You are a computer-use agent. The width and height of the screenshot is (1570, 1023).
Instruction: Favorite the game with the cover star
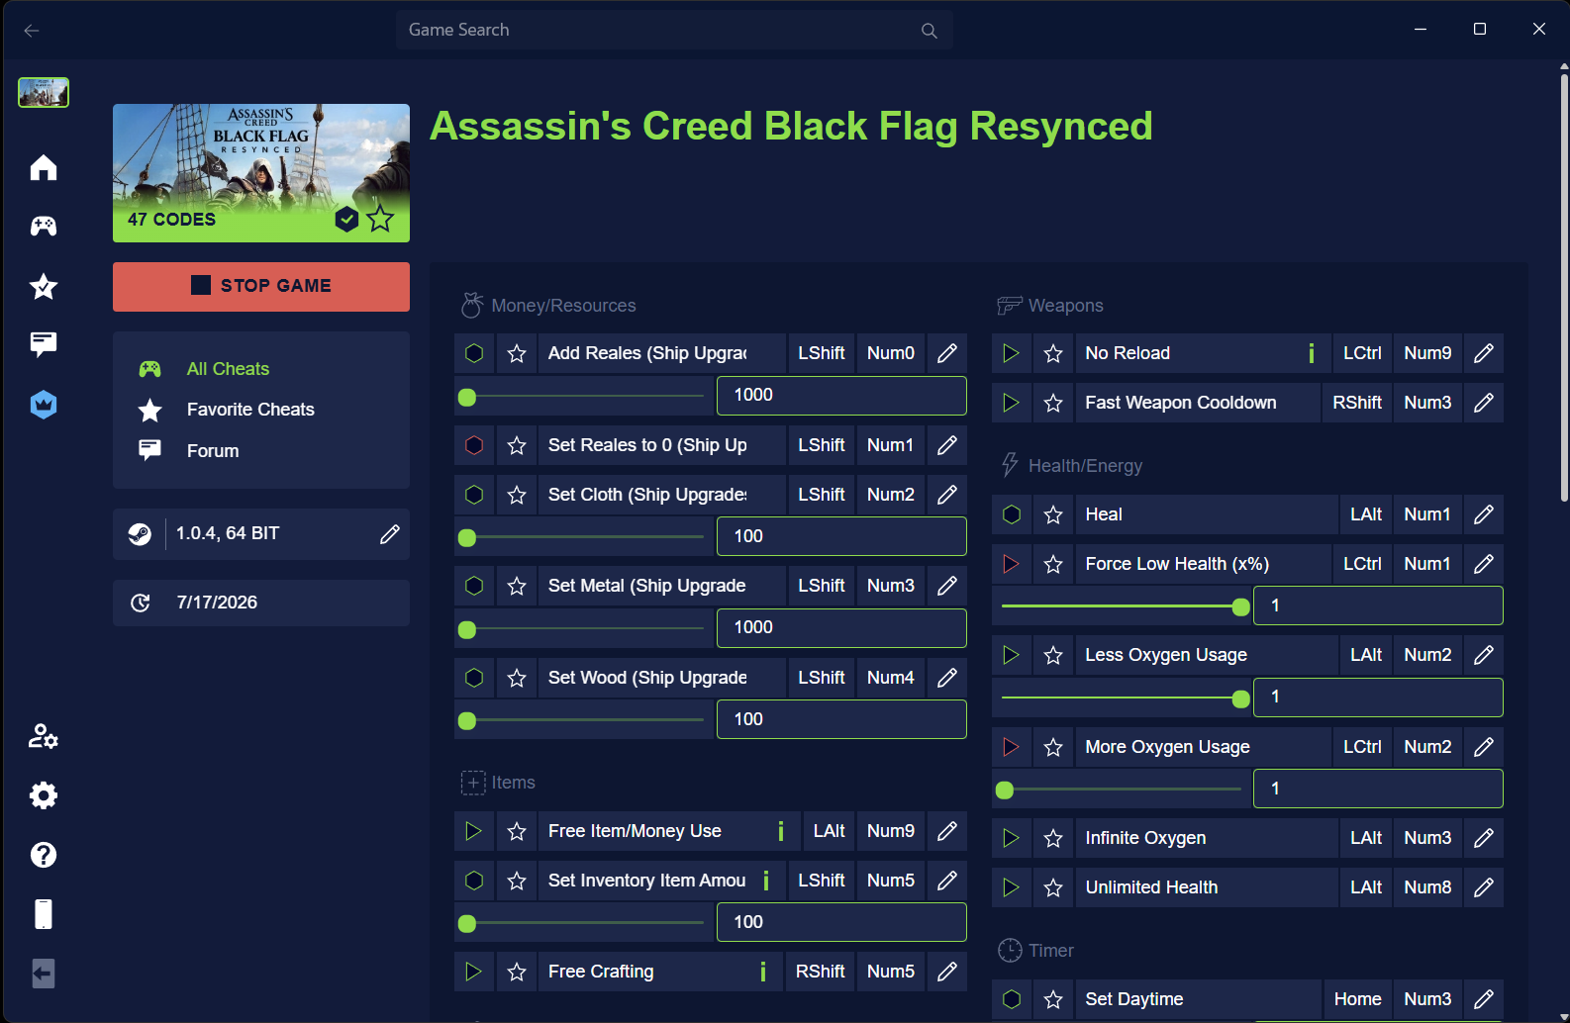click(380, 219)
